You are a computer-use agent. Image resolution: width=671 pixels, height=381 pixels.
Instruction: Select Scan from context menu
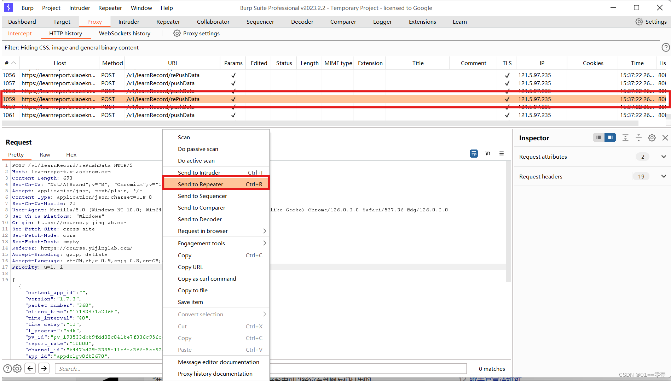216,137
